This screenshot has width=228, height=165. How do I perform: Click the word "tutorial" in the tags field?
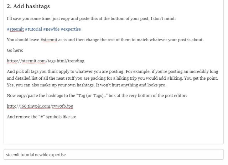[26, 155]
